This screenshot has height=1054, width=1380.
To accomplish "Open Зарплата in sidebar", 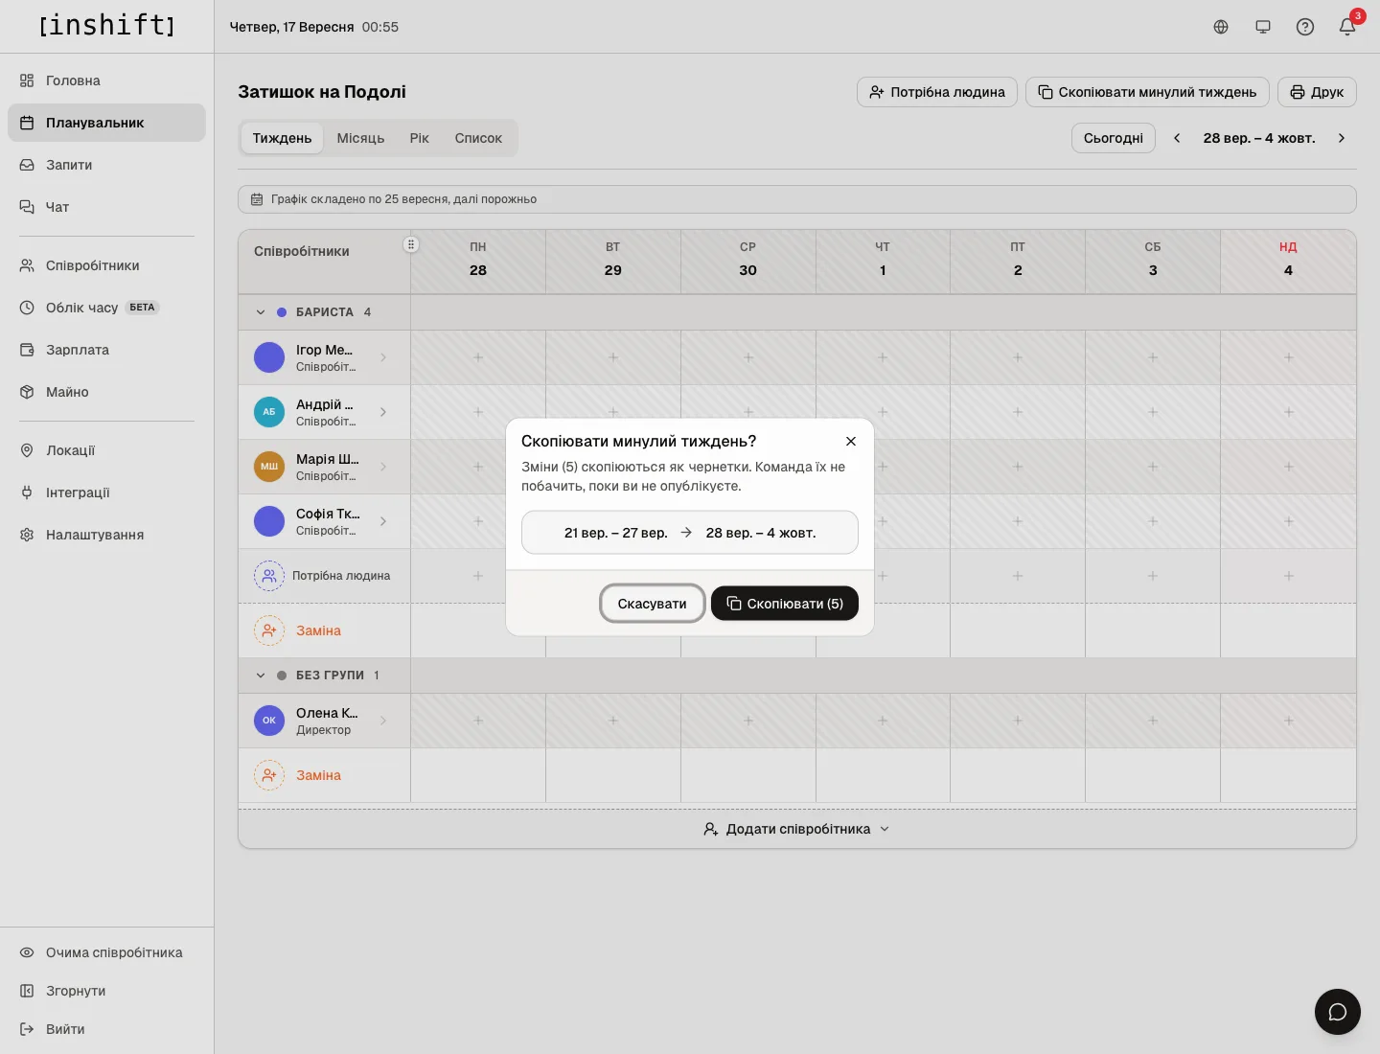I will 106,350.
